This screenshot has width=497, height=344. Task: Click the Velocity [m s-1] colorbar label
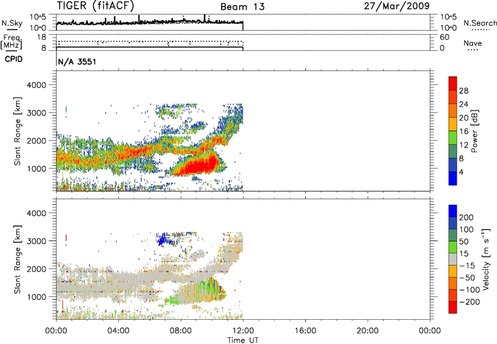click(485, 259)
